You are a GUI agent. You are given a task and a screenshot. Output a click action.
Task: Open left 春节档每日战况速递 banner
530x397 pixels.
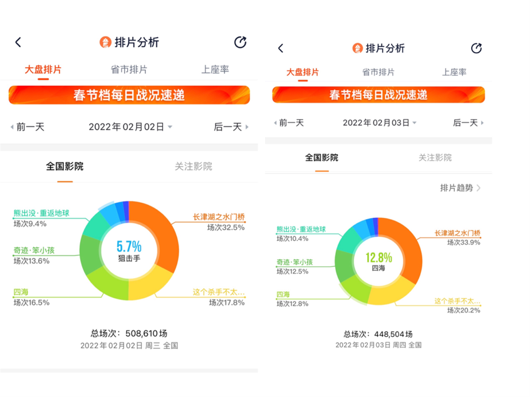pos(129,96)
